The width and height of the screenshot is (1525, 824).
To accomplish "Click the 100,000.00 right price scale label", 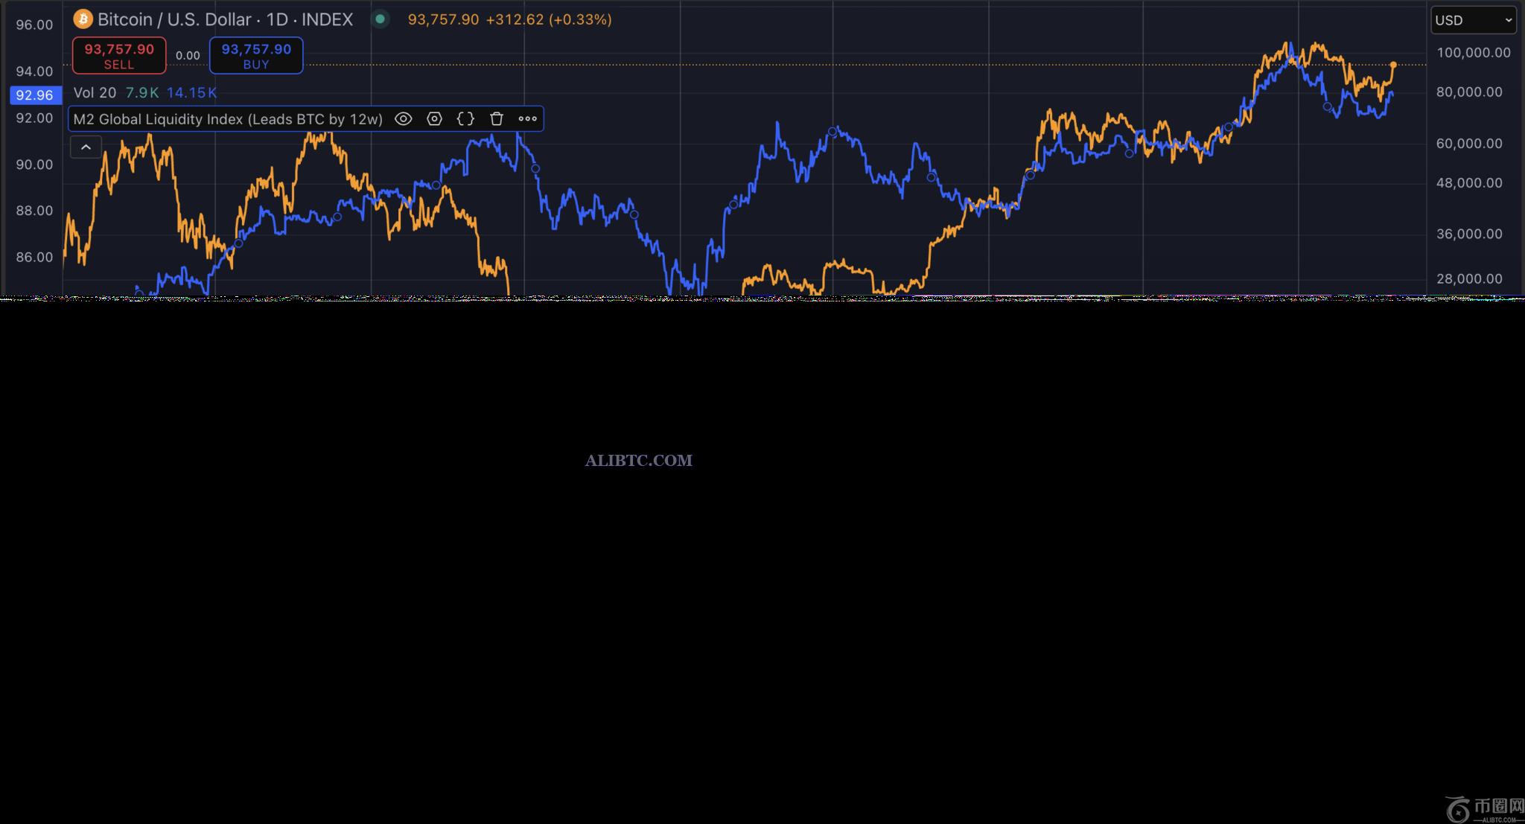I will 1473,53.
